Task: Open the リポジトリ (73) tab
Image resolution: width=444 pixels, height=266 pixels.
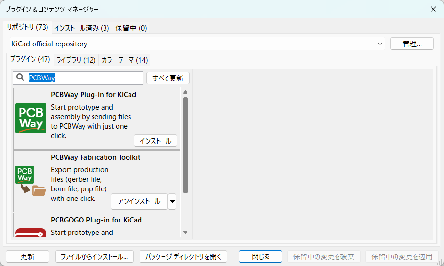Action: click(x=27, y=27)
